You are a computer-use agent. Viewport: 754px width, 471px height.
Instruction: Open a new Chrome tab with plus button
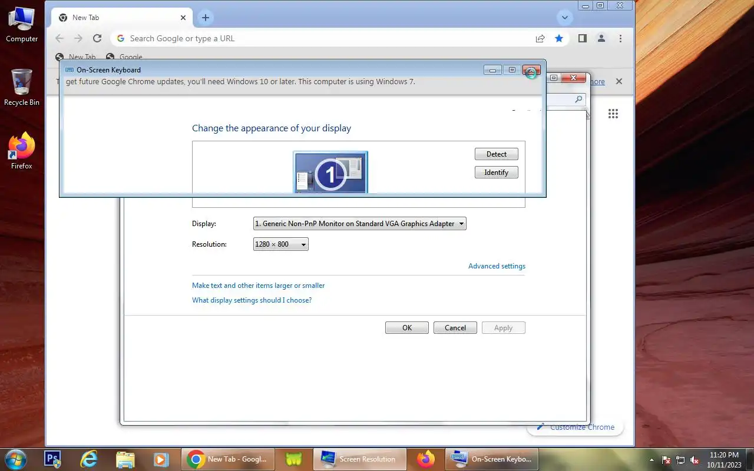click(x=205, y=18)
